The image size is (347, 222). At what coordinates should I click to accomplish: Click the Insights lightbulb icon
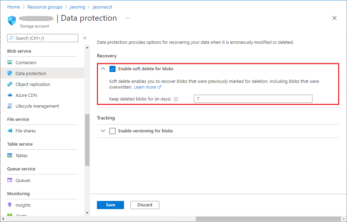pos(10,205)
